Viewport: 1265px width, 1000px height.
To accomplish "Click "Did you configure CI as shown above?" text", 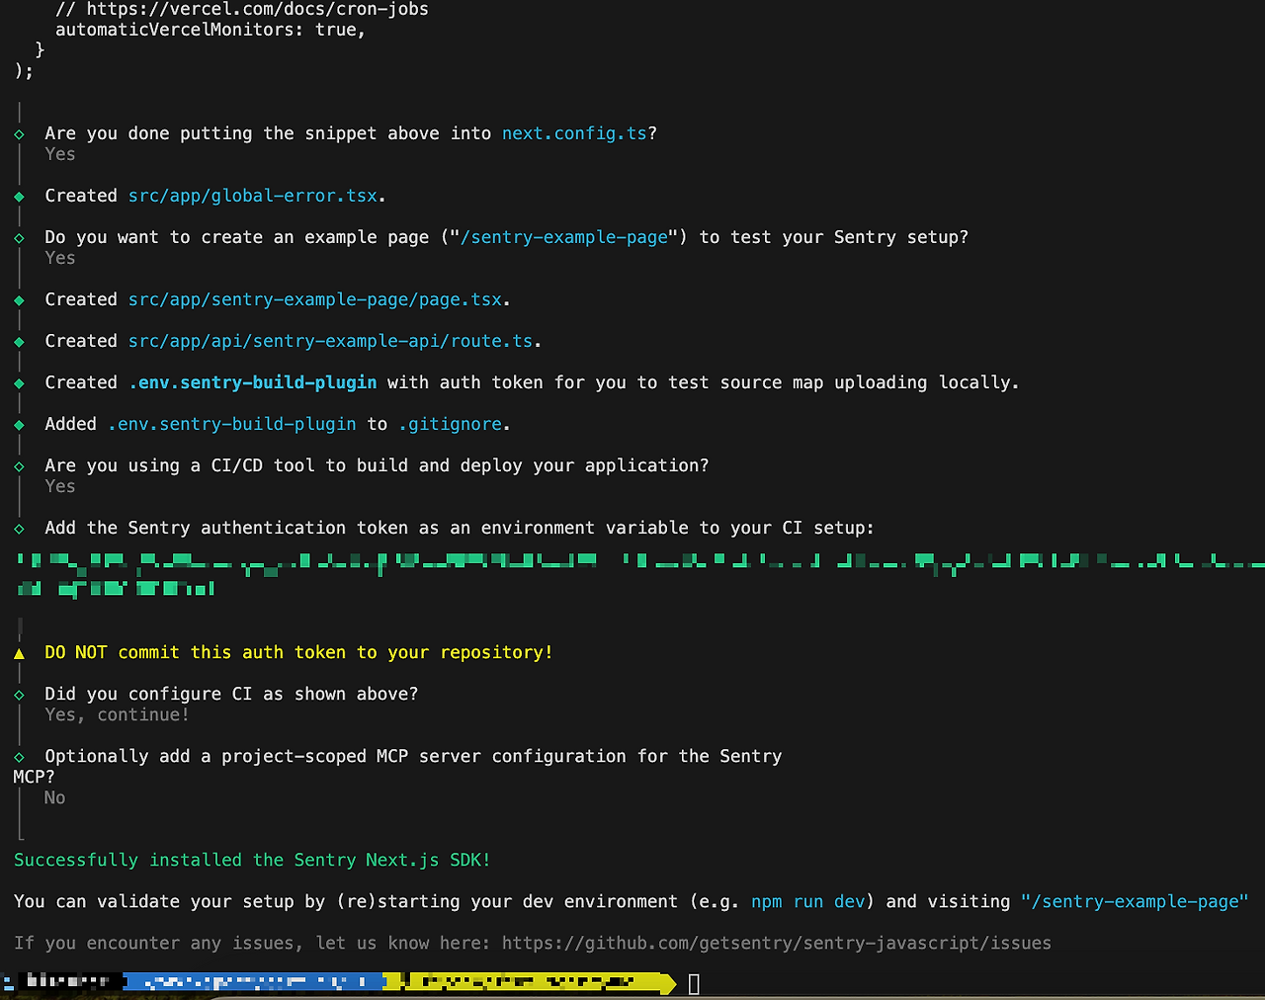I will [231, 694].
